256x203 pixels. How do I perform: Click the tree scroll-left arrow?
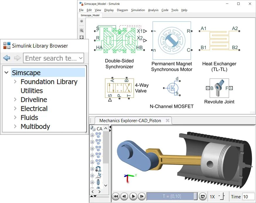[93, 192]
